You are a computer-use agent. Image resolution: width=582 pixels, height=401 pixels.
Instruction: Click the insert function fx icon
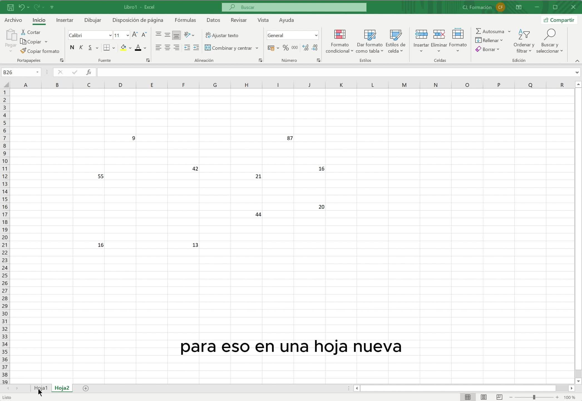(88, 72)
